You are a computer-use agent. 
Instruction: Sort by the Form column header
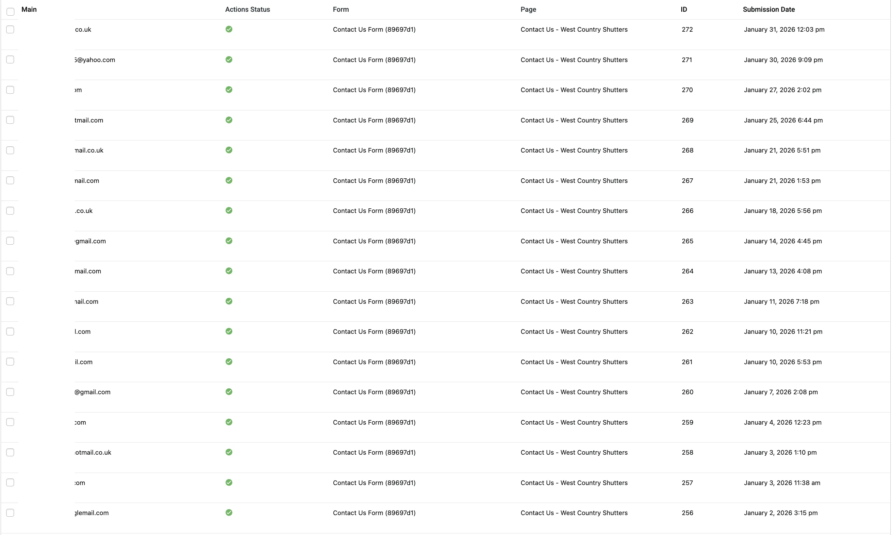coord(340,9)
